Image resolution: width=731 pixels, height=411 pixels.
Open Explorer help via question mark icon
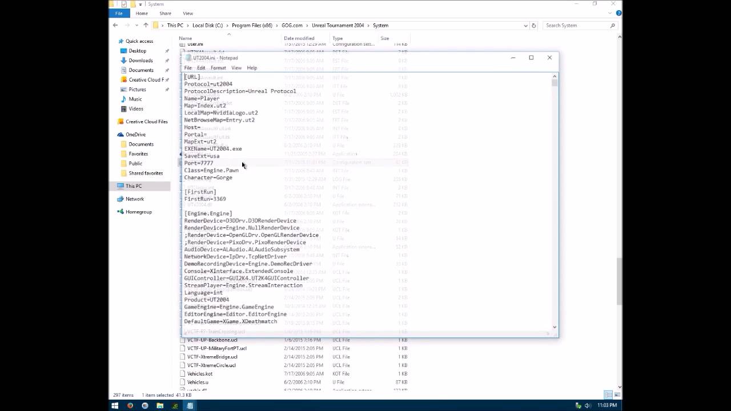(x=619, y=13)
